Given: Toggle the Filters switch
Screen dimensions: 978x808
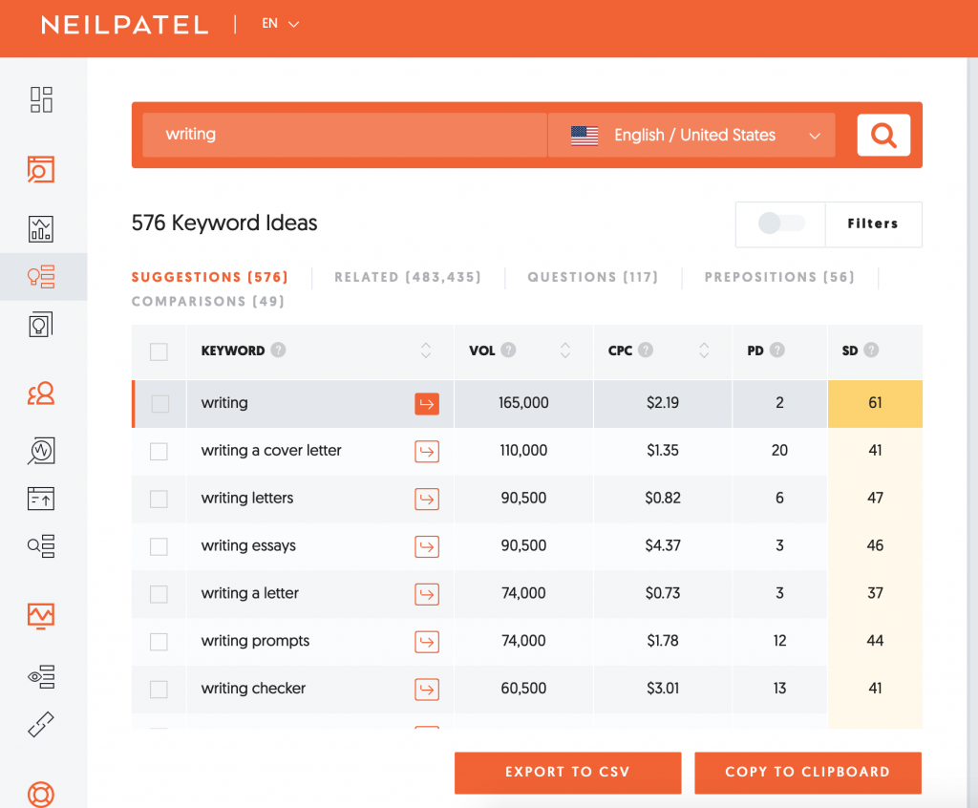Looking at the screenshot, I should click(780, 223).
